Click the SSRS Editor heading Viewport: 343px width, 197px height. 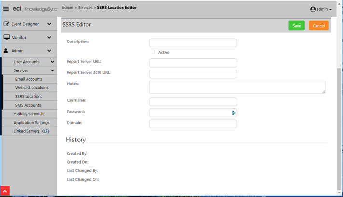(77, 24)
